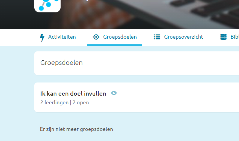Click the '2 leerlingen | 2 open' text

tap(64, 102)
